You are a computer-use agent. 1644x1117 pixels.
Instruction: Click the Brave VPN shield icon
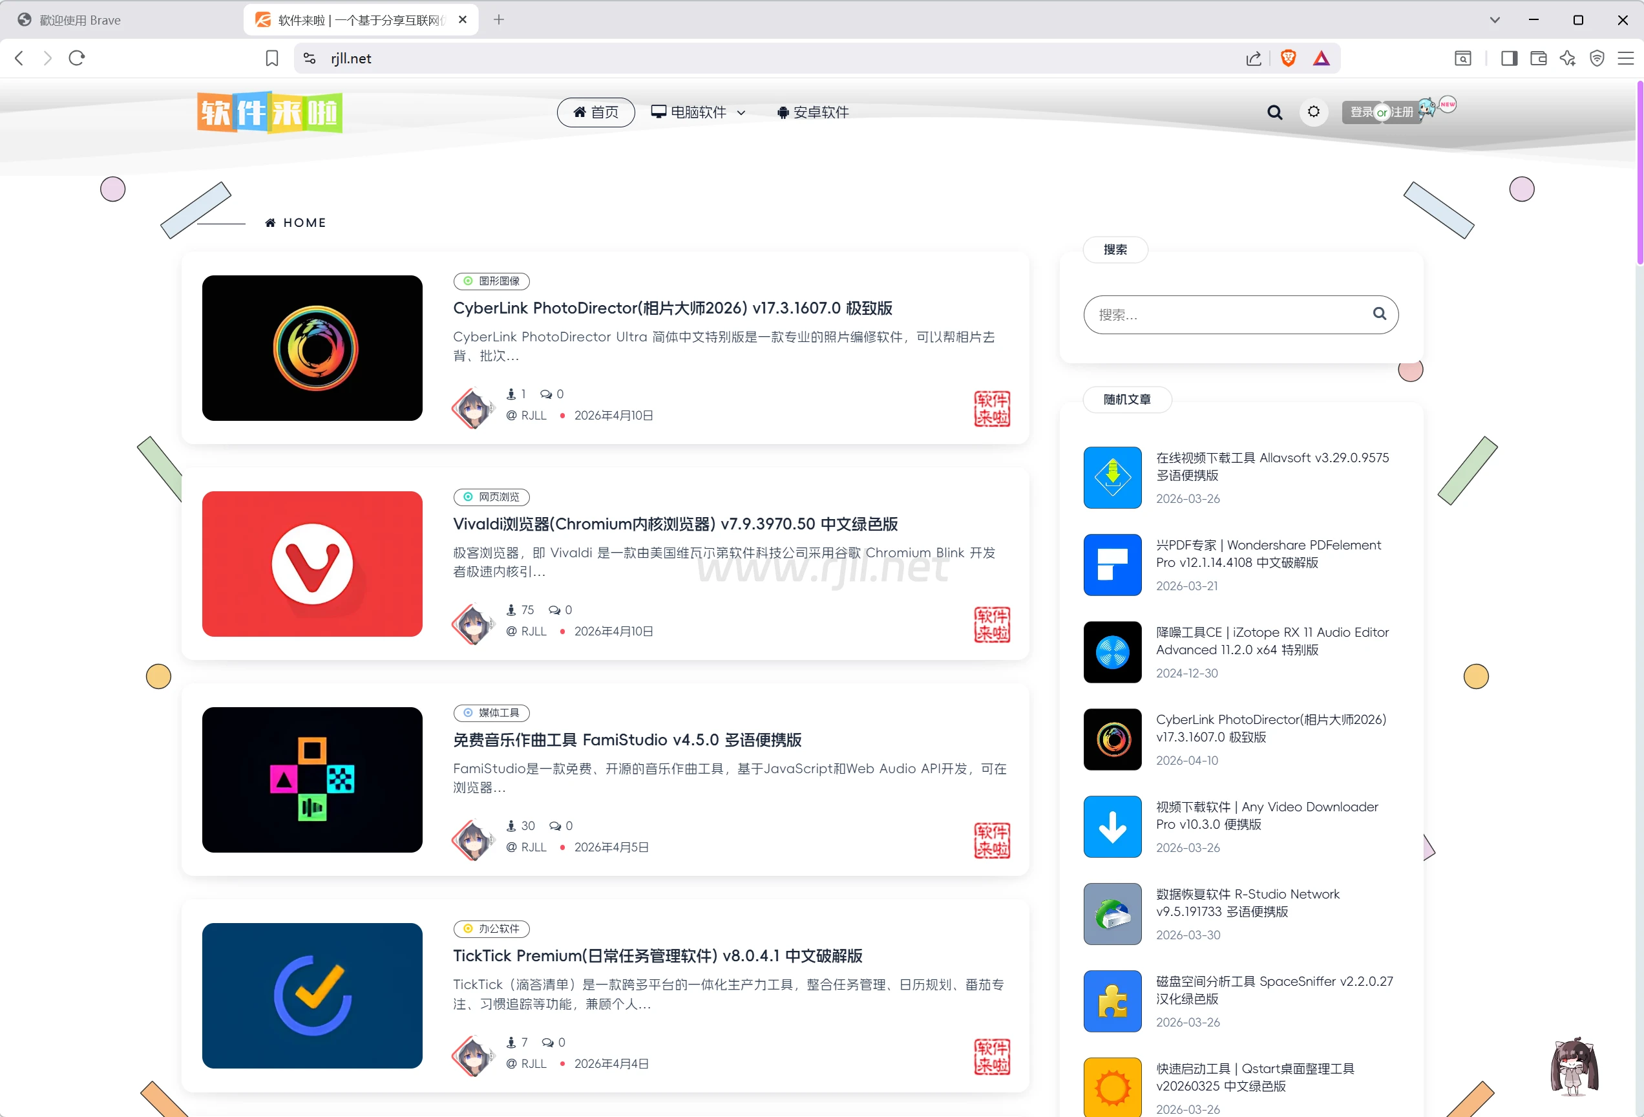[1597, 58]
